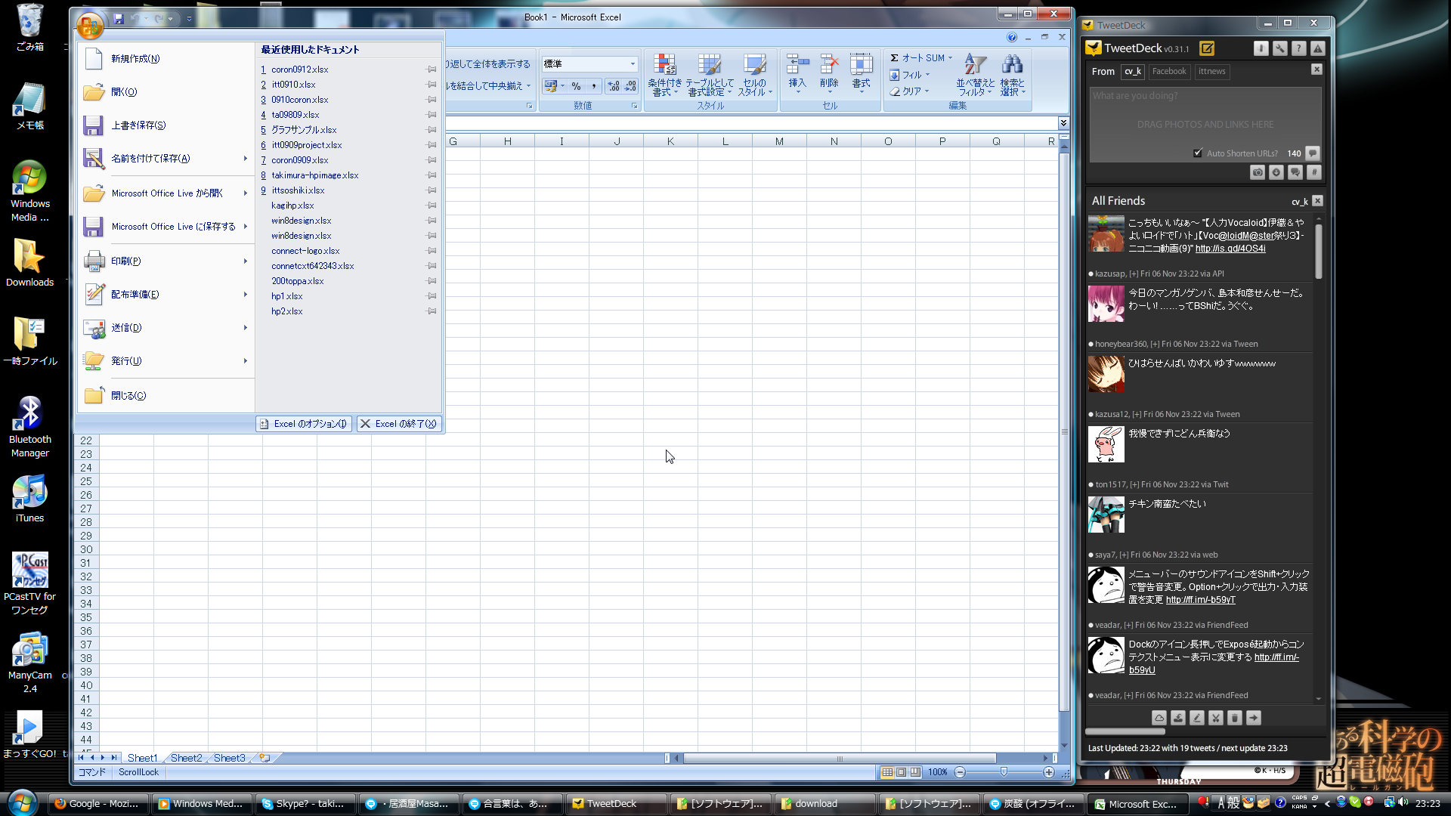This screenshot has width=1451, height=816.
Task: Click the trash icon below All Friends column
Action: [1235, 718]
